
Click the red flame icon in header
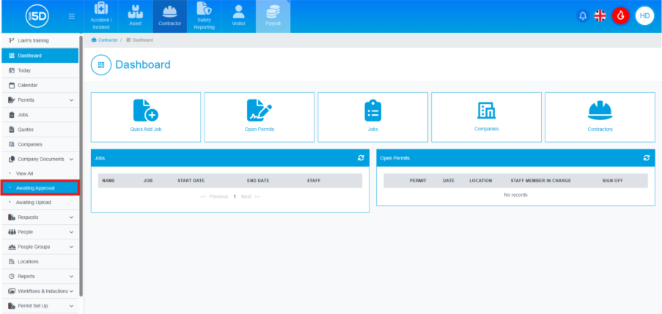tap(621, 15)
